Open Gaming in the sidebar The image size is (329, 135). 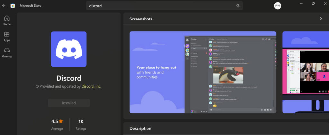coord(7,52)
